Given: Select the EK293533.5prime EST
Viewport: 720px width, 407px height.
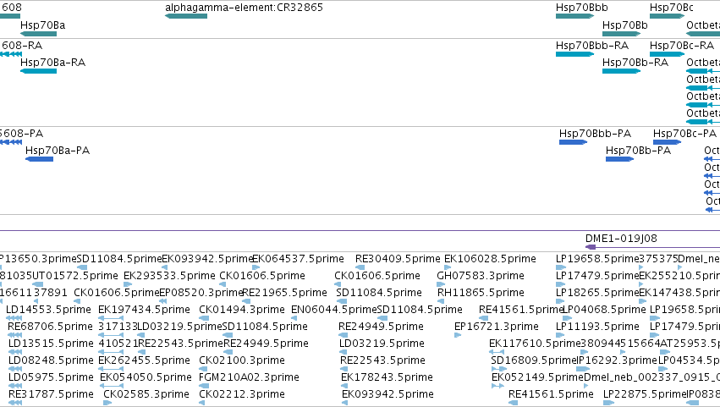Looking at the screenshot, I should point(128,284).
